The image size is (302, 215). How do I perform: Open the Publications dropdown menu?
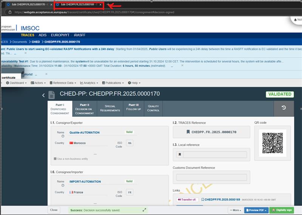pos(113,83)
